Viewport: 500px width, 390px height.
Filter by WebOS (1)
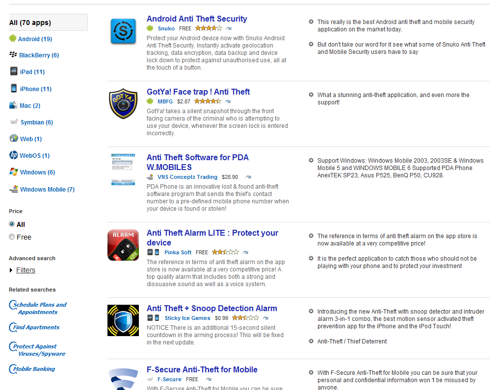pos(34,156)
